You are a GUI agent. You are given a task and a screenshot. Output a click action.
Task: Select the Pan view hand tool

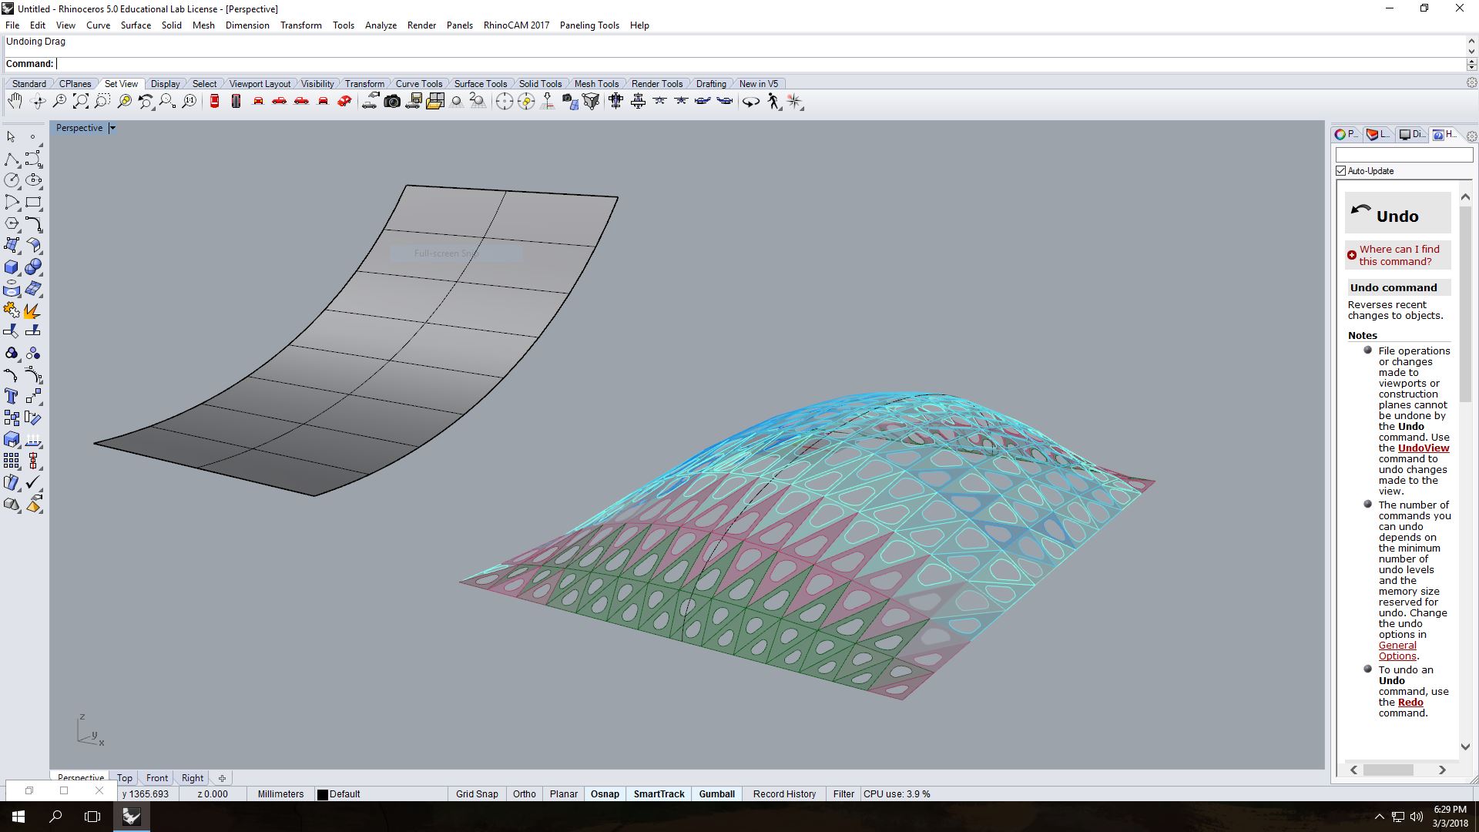coord(15,102)
